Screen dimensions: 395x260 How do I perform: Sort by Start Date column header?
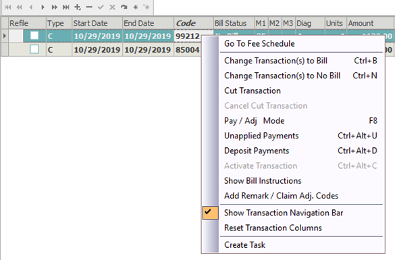[97, 23]
